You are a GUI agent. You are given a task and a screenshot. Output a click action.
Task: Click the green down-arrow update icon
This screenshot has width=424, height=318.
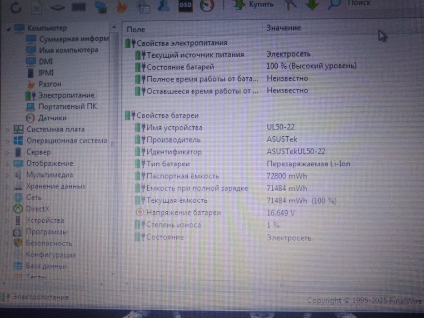tap(312, 5)
